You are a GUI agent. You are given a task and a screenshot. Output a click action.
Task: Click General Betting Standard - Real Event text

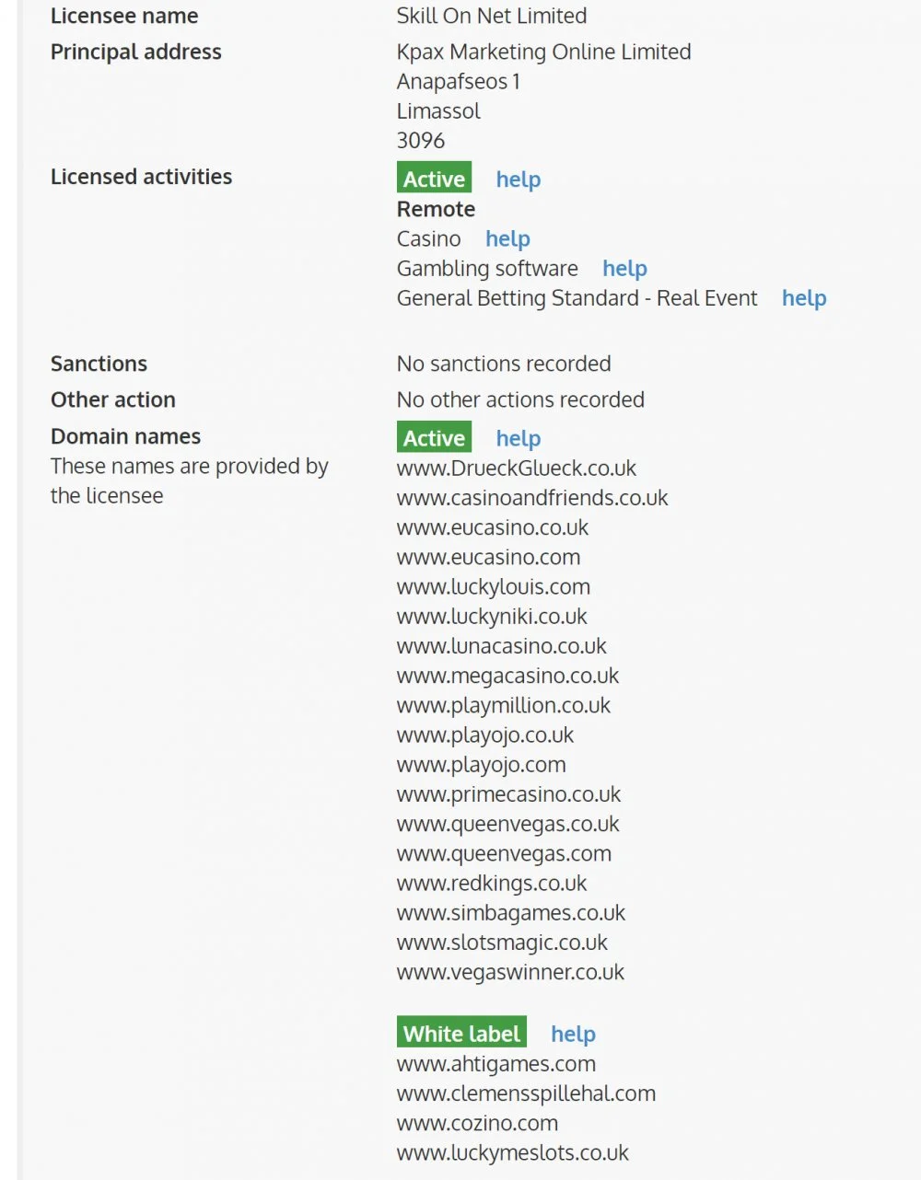(x=577, y=297)
